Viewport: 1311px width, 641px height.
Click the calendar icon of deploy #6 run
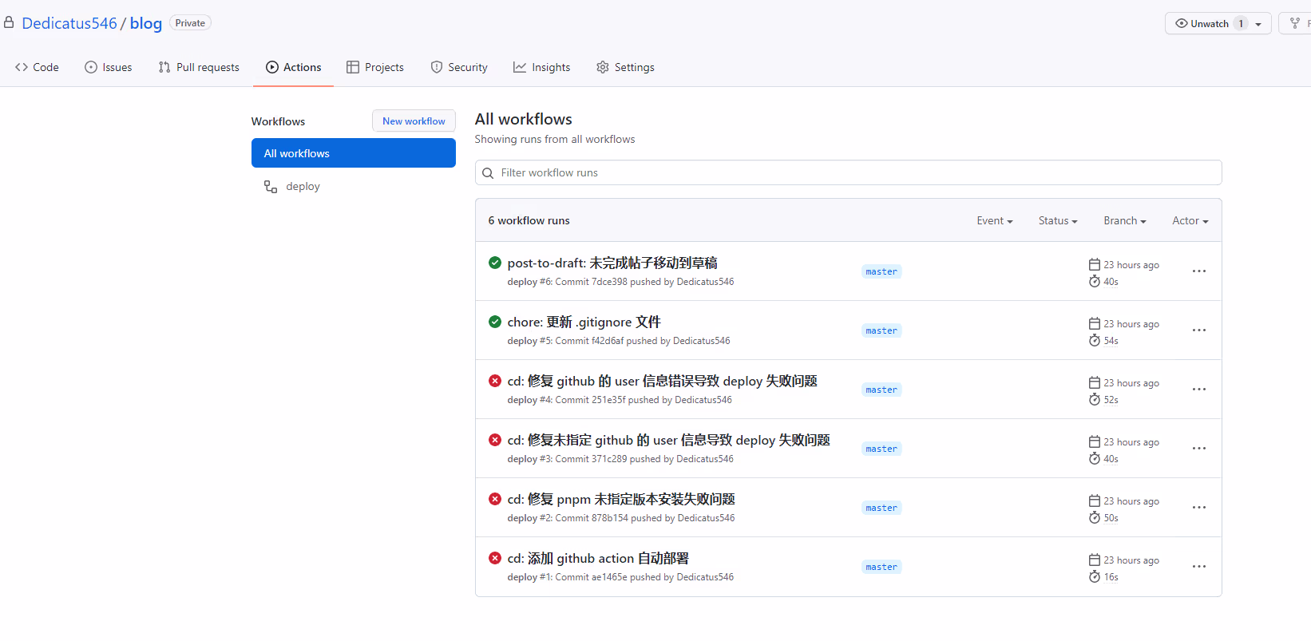point(1095,264)
